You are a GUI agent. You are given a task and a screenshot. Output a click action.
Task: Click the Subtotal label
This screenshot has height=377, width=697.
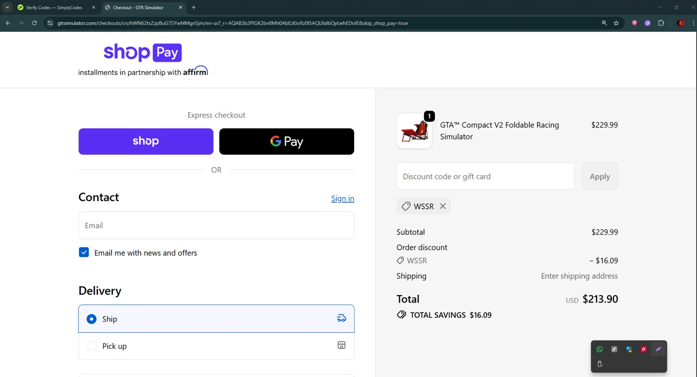(411, 232)
